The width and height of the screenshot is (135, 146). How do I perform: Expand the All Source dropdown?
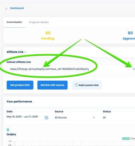[75, 118]
